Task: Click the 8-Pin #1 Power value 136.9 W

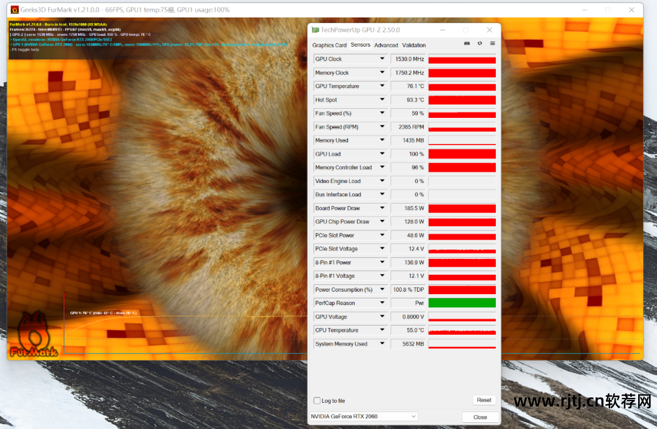Action: [414, 262]
